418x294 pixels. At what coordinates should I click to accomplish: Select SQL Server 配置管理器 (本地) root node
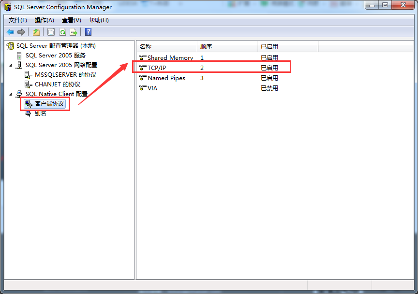pyautogui.click(x=56, y=46)
